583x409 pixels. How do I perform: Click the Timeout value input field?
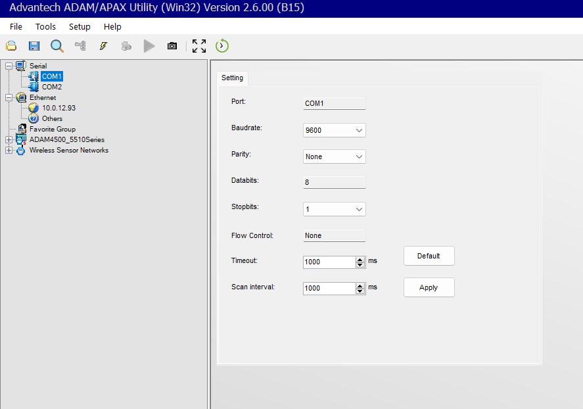tap(329, 262)
